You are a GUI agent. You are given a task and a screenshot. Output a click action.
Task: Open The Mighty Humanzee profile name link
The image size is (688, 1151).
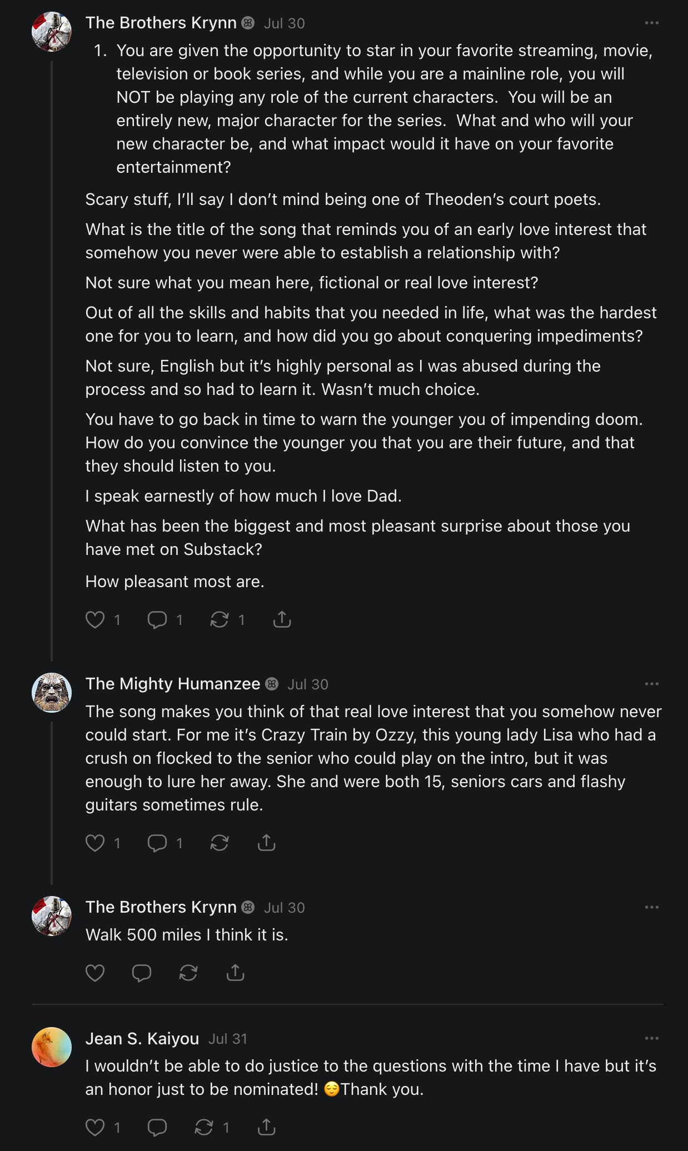pos(173,684)
